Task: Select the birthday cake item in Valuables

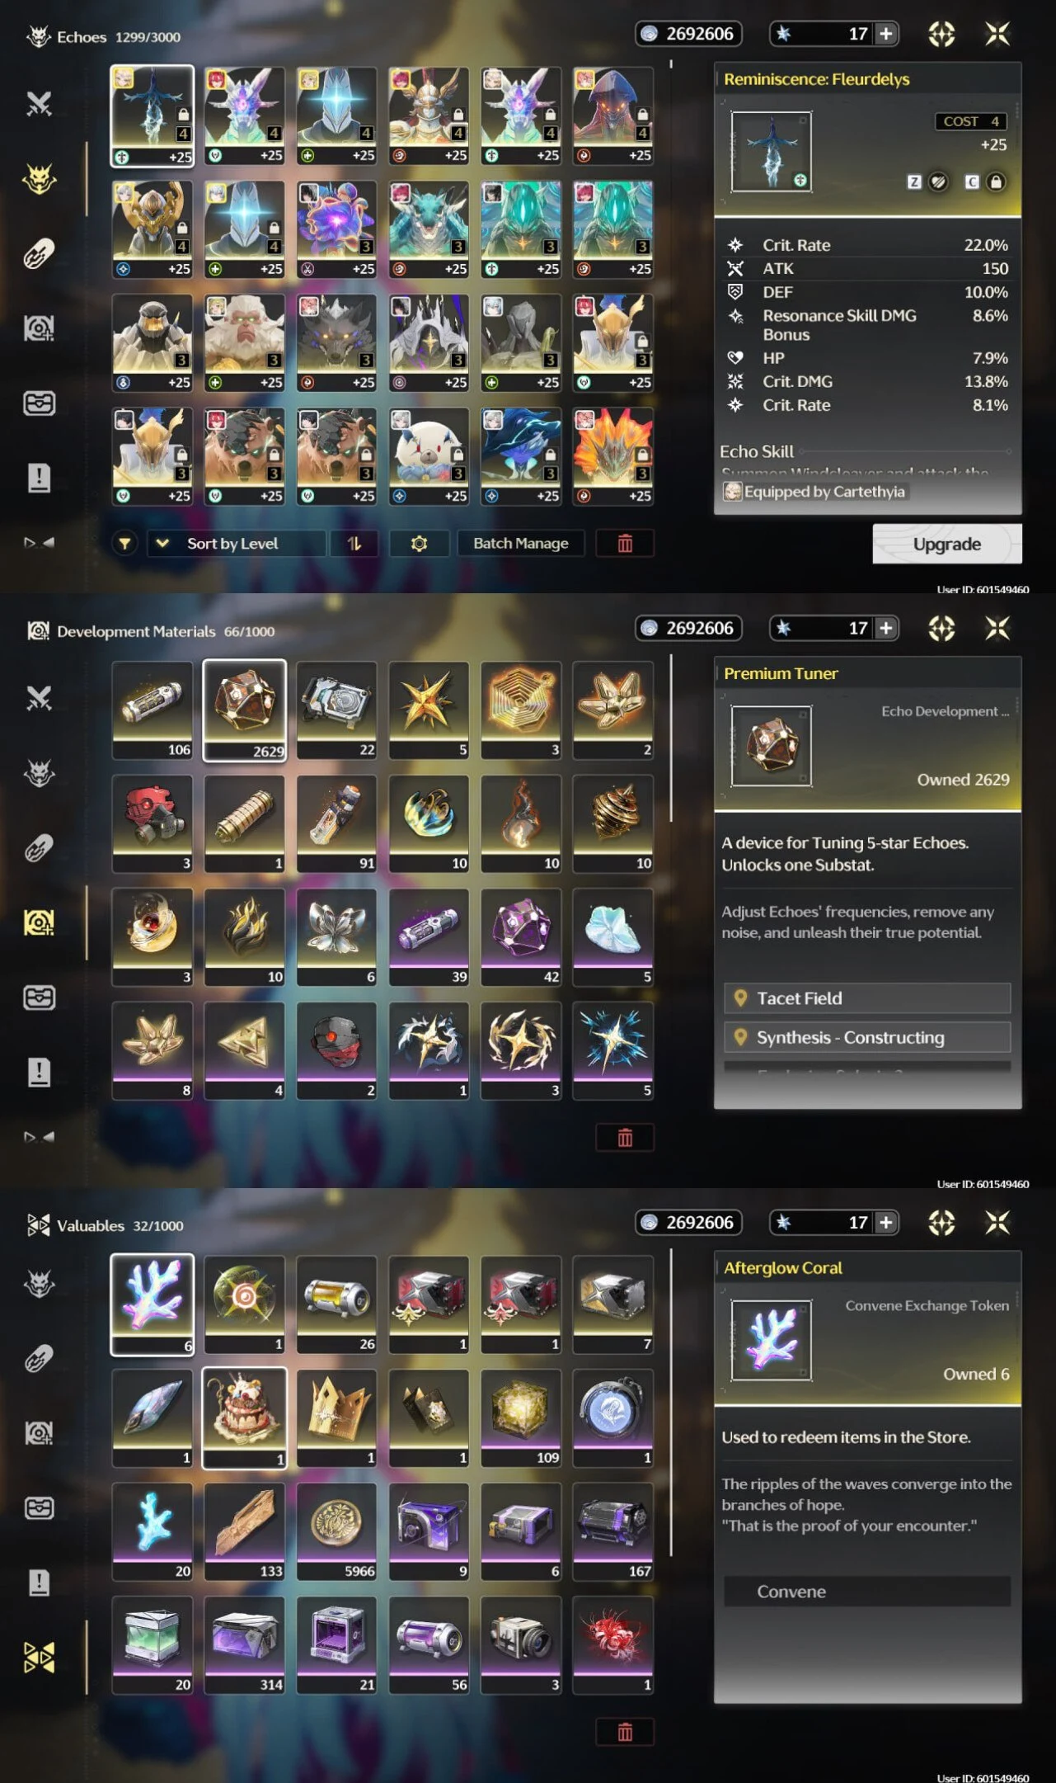Action: point(245,1417)
